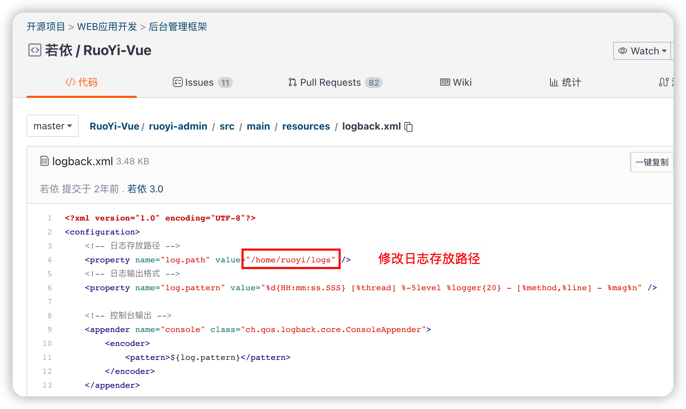Image resolution: width=686 pixels, height=409 pixels.
Task: Click line number 13 in code view
Action: point(47,385)
